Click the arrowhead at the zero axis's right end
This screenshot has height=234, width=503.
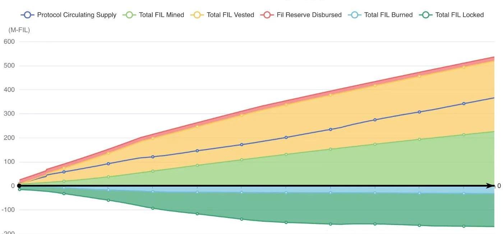coord(491,186)
